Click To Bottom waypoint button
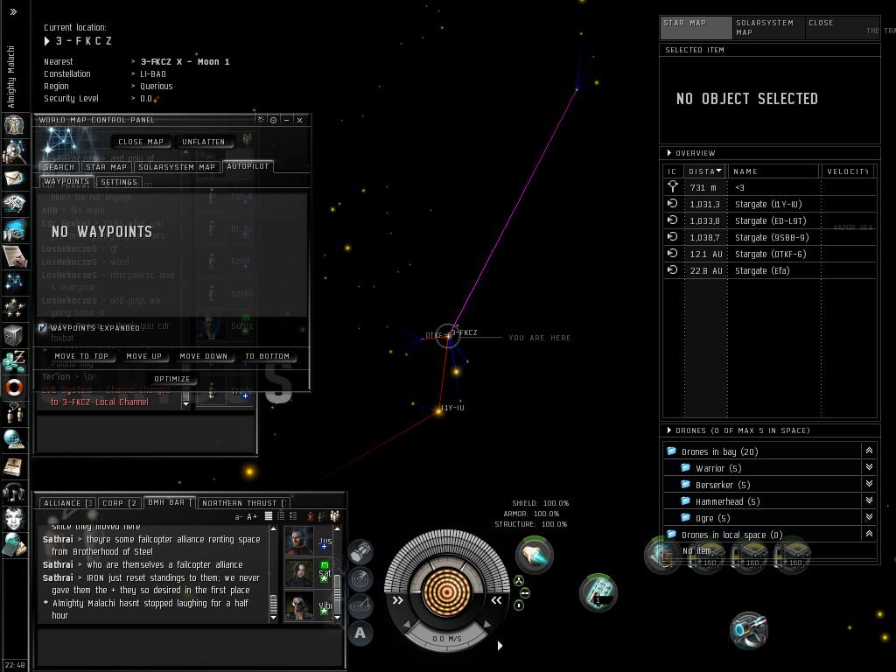Image resolution: width=896 pixels, height=672 pixels. tap(268, 356)
